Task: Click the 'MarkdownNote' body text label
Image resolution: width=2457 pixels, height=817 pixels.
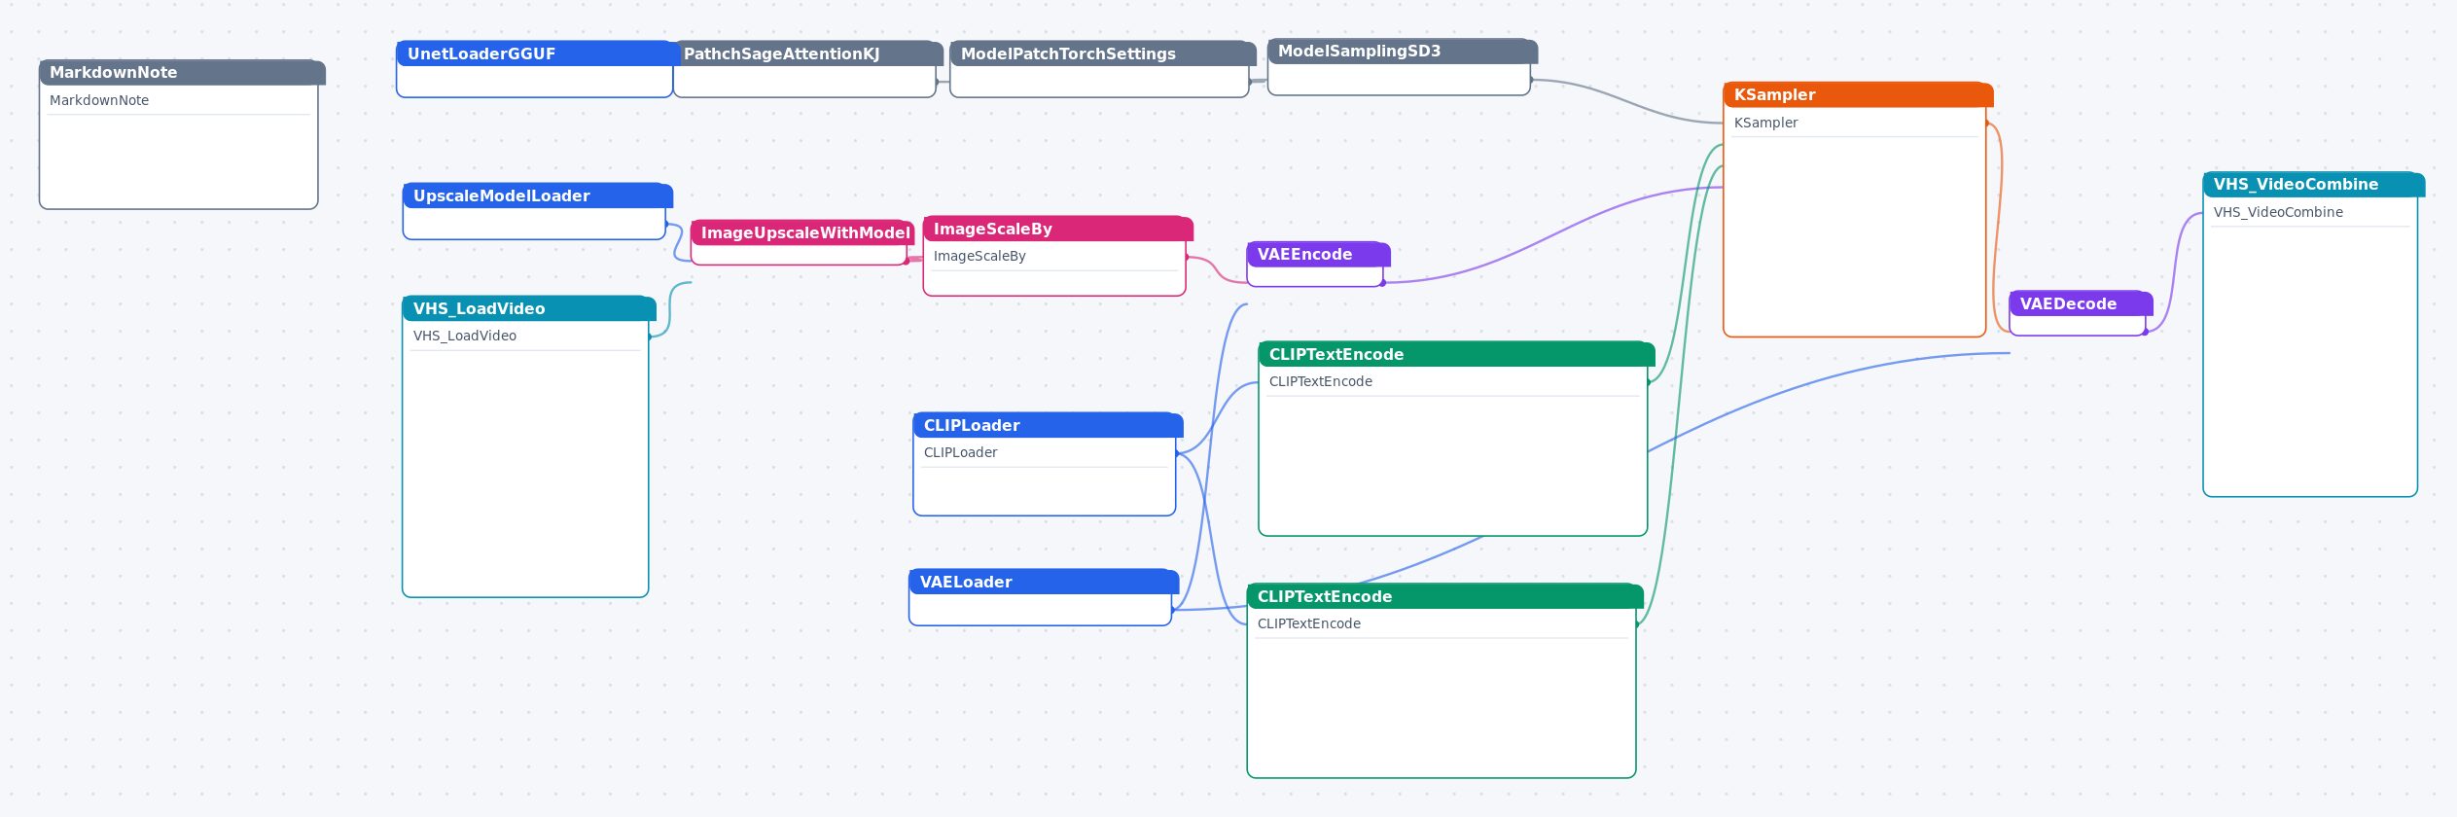Action: pos(99,100)
